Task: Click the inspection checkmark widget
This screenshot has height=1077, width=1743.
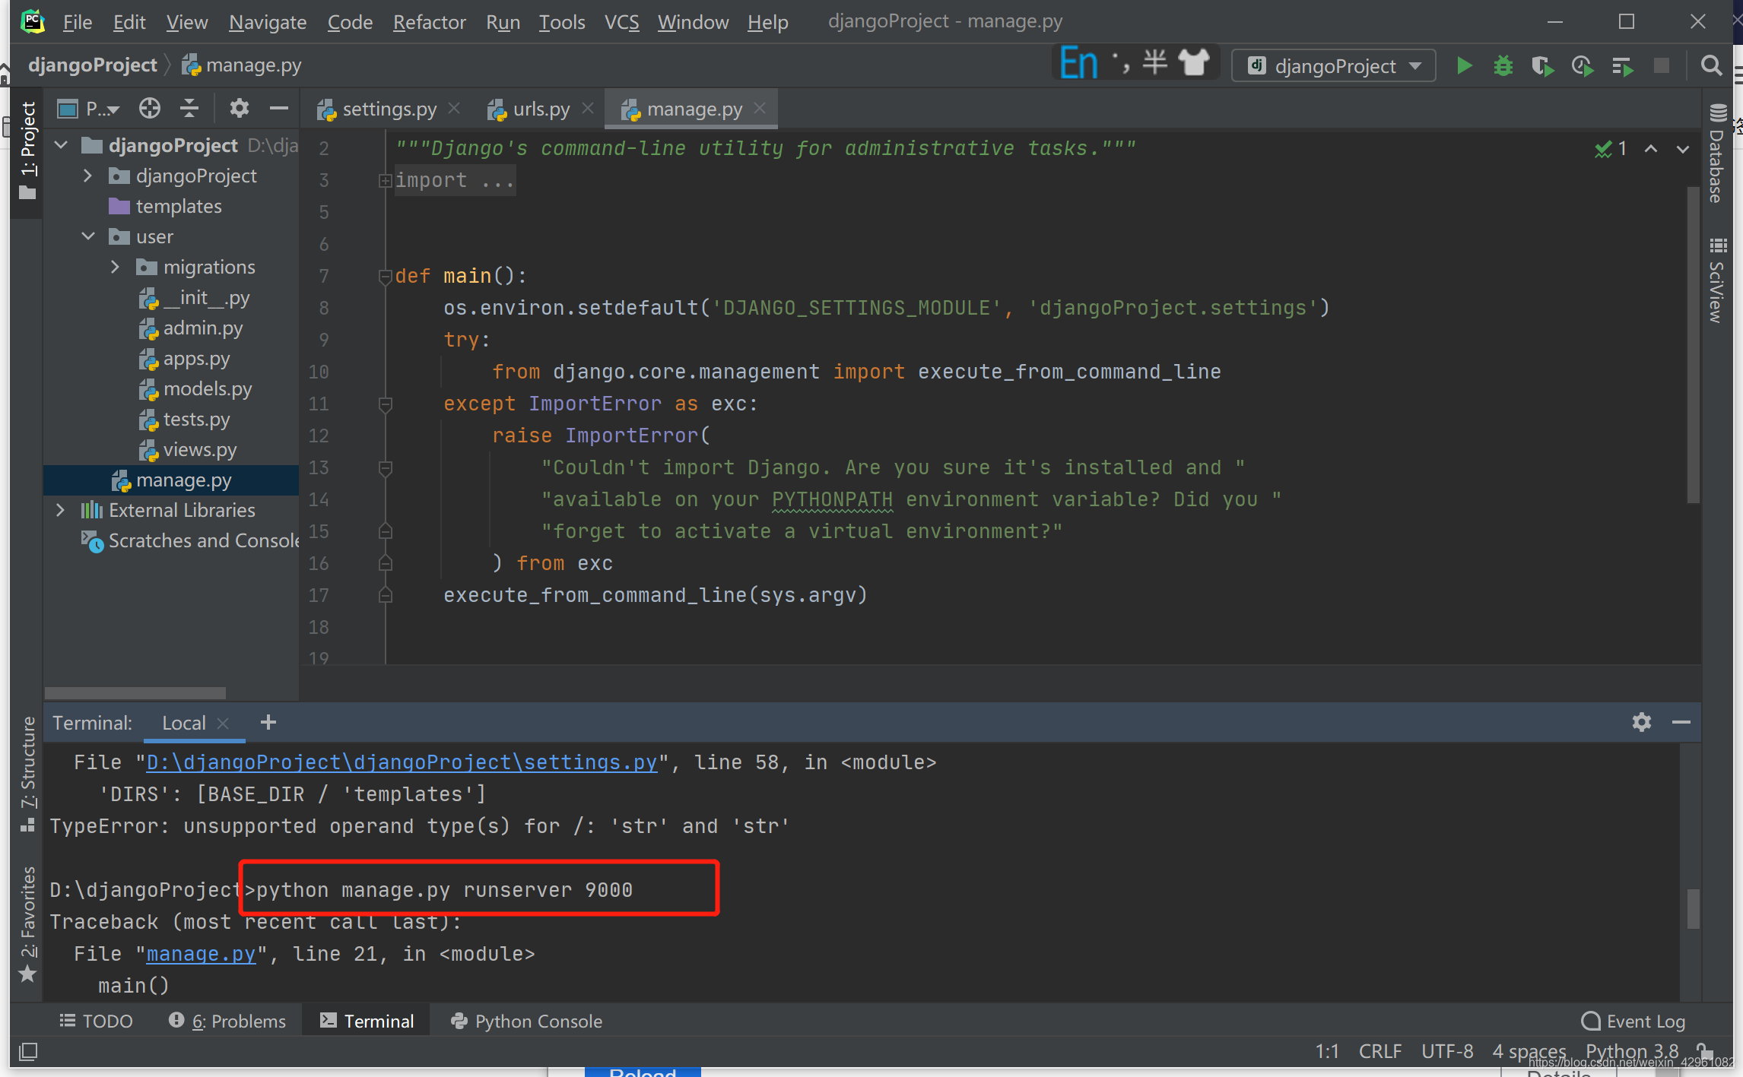Action: [x=1611, y=149]
